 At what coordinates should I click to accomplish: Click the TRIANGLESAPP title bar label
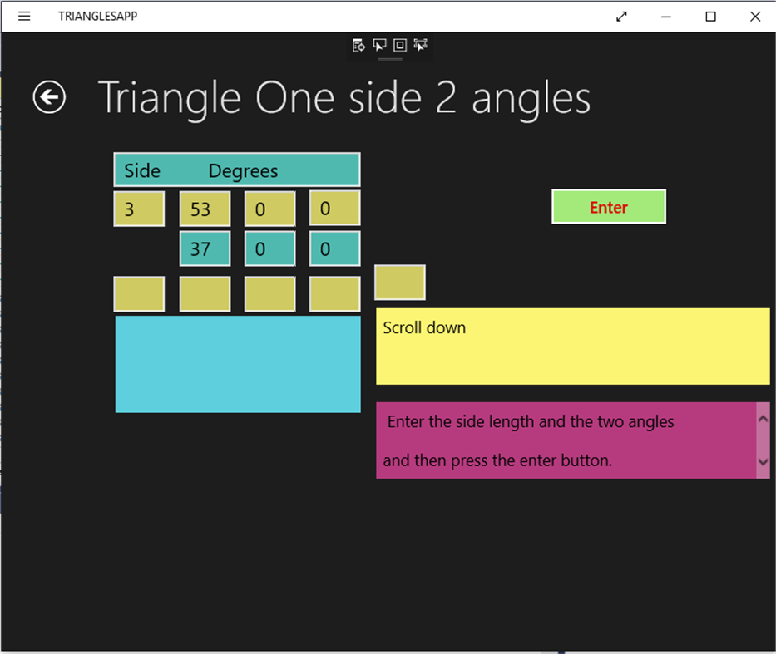[97, 16]
